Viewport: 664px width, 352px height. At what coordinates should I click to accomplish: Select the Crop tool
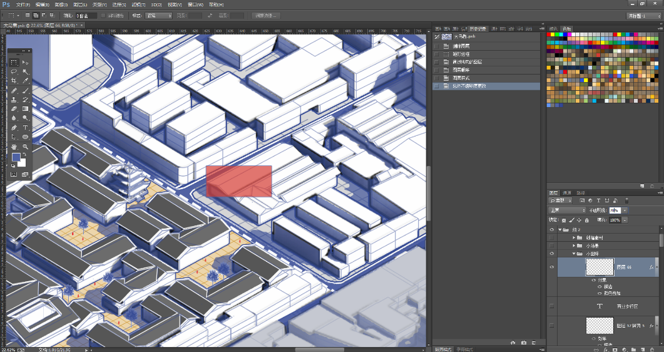pos(14,81)
